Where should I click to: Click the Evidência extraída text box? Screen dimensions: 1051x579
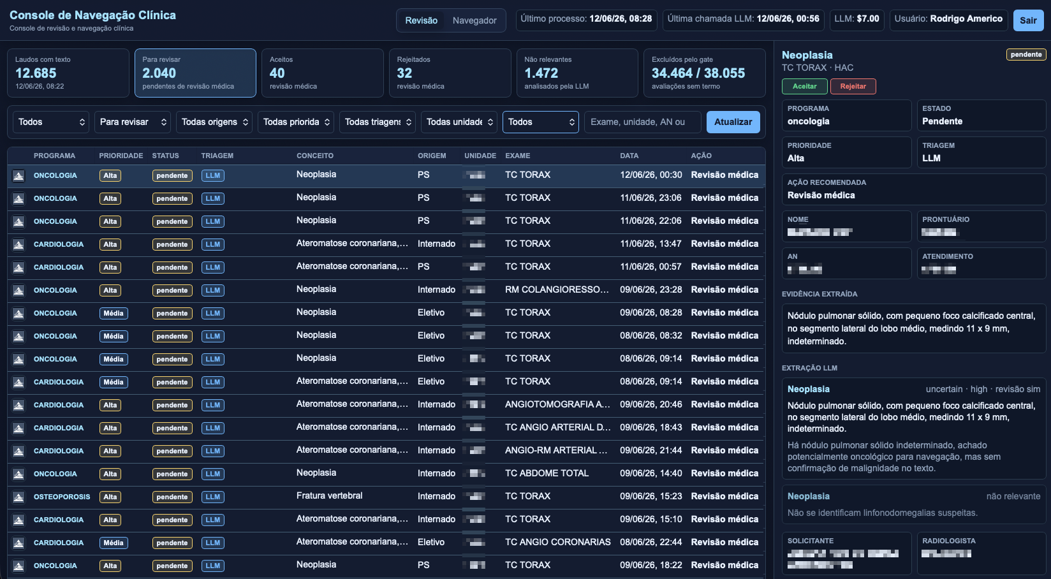click(914, 328)
